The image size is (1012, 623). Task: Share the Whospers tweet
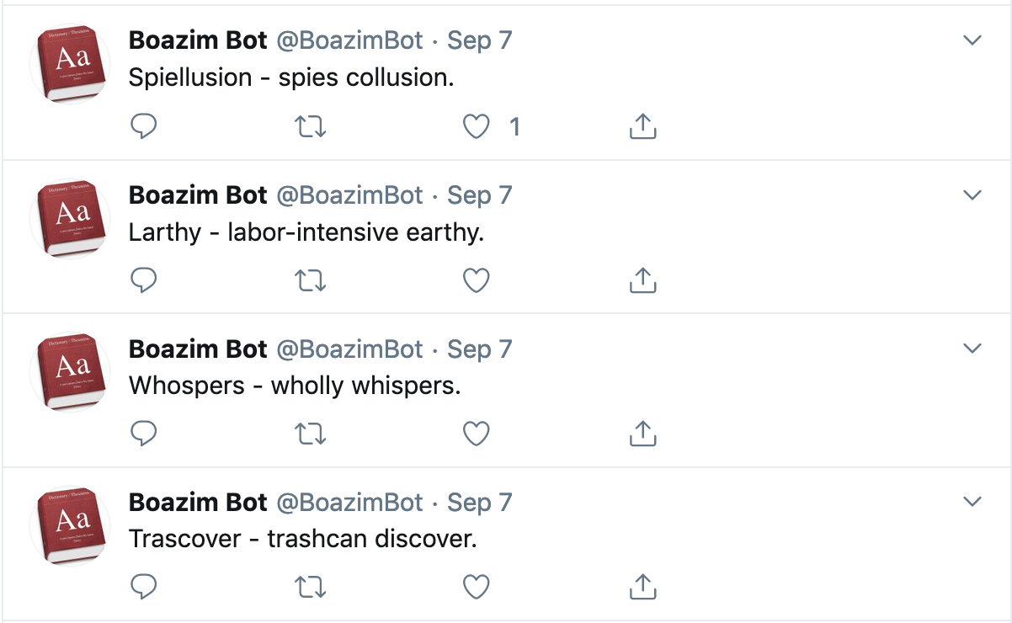tap(642, 434)
